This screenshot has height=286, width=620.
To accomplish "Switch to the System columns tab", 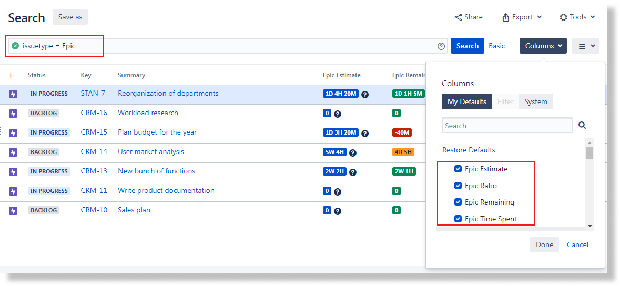I will point(535,102).
